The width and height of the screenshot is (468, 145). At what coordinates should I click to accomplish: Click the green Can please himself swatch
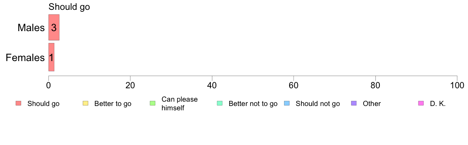152,104
